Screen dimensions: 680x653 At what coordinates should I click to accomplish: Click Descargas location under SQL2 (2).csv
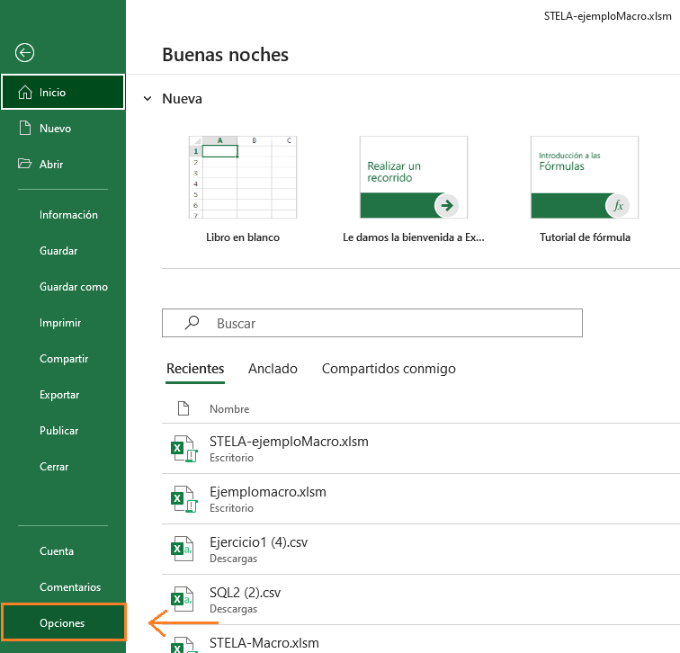(x=233, y=609)
